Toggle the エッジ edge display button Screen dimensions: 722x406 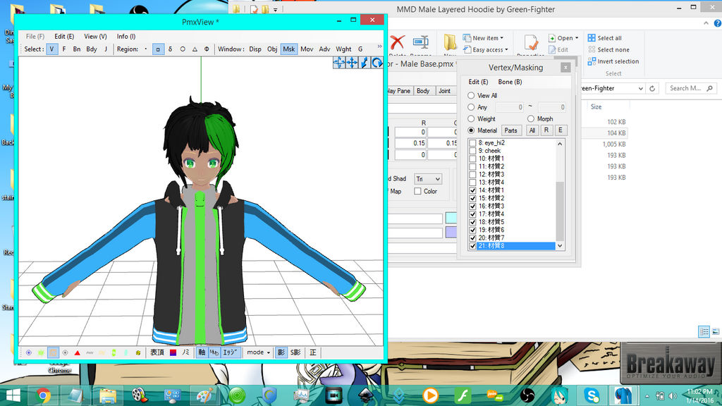coord(230,352)
